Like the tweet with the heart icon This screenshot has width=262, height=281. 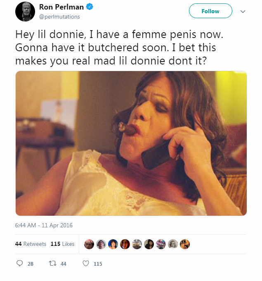pyautogui.click(x=86, y=264)
